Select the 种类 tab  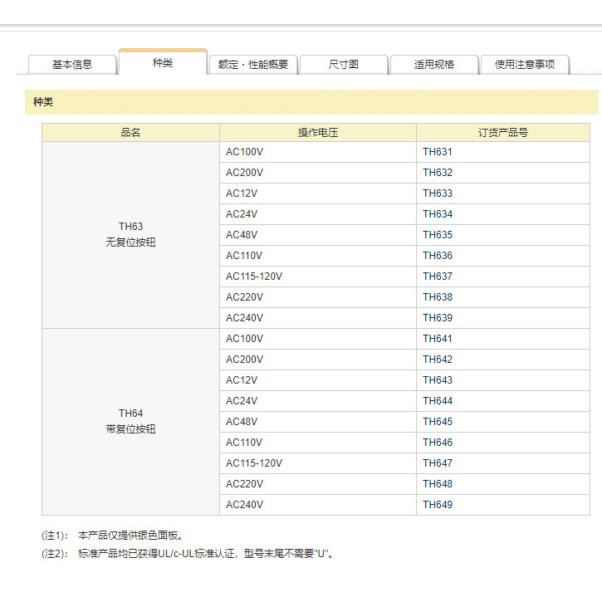coord(163,63)
